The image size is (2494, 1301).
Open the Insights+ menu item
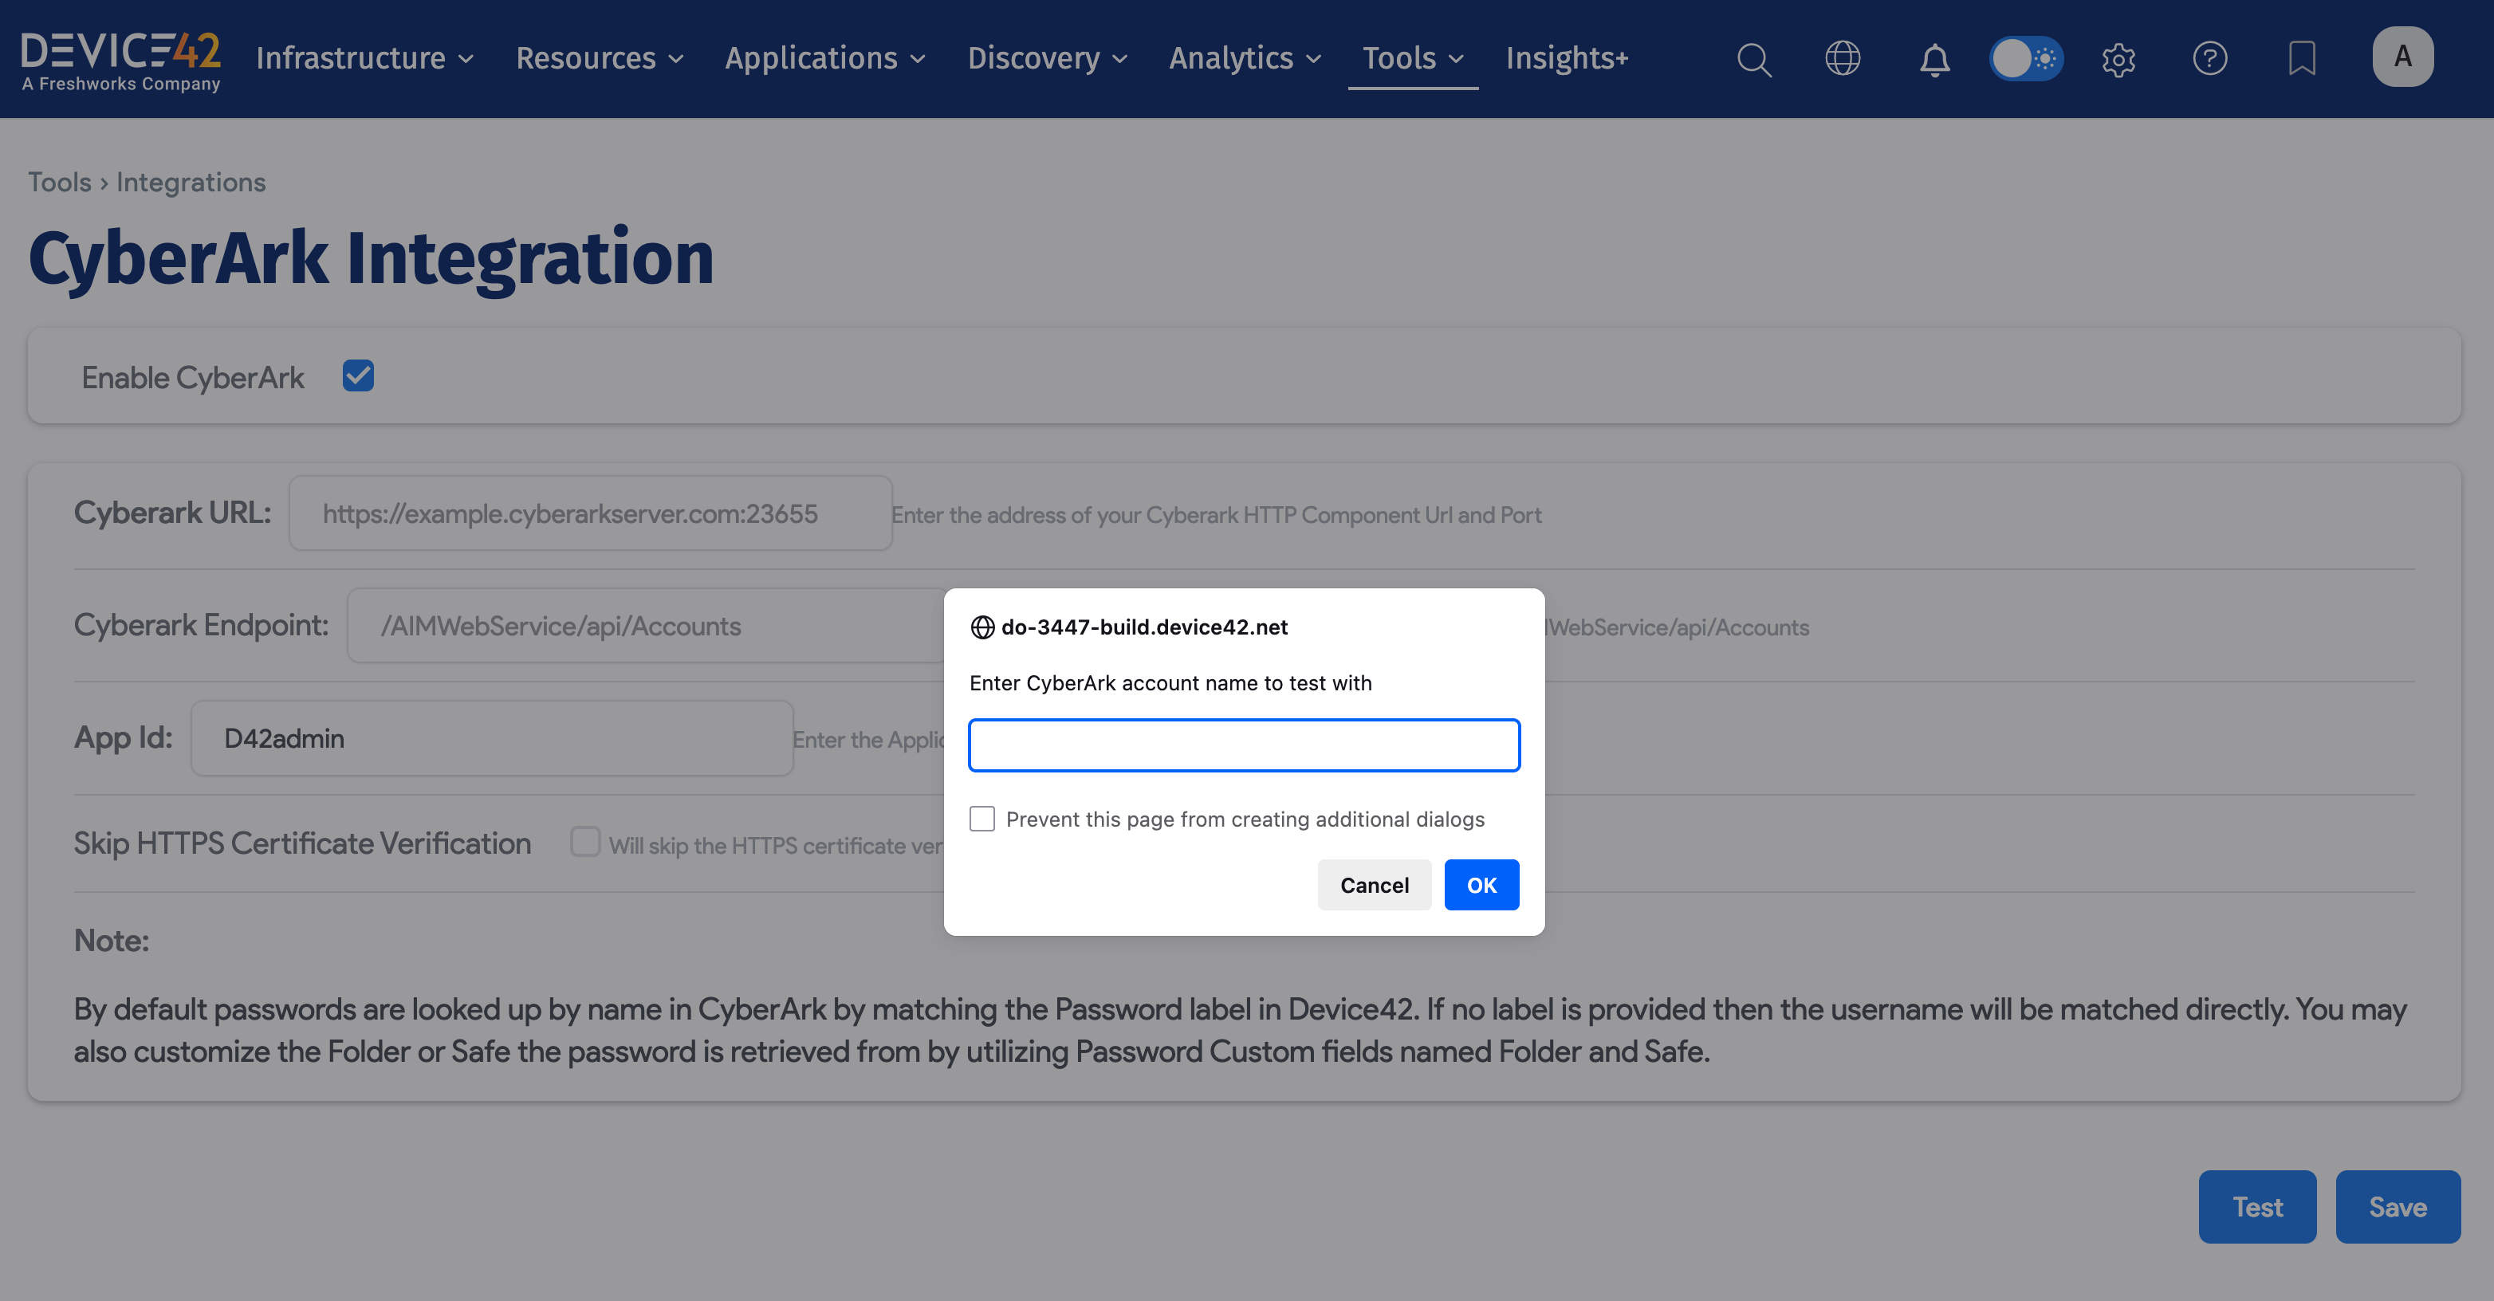coord(1567,58)
